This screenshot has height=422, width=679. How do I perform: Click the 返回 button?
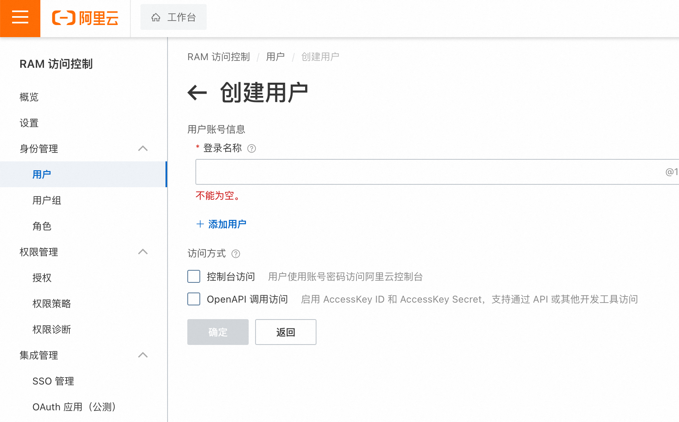285,332
